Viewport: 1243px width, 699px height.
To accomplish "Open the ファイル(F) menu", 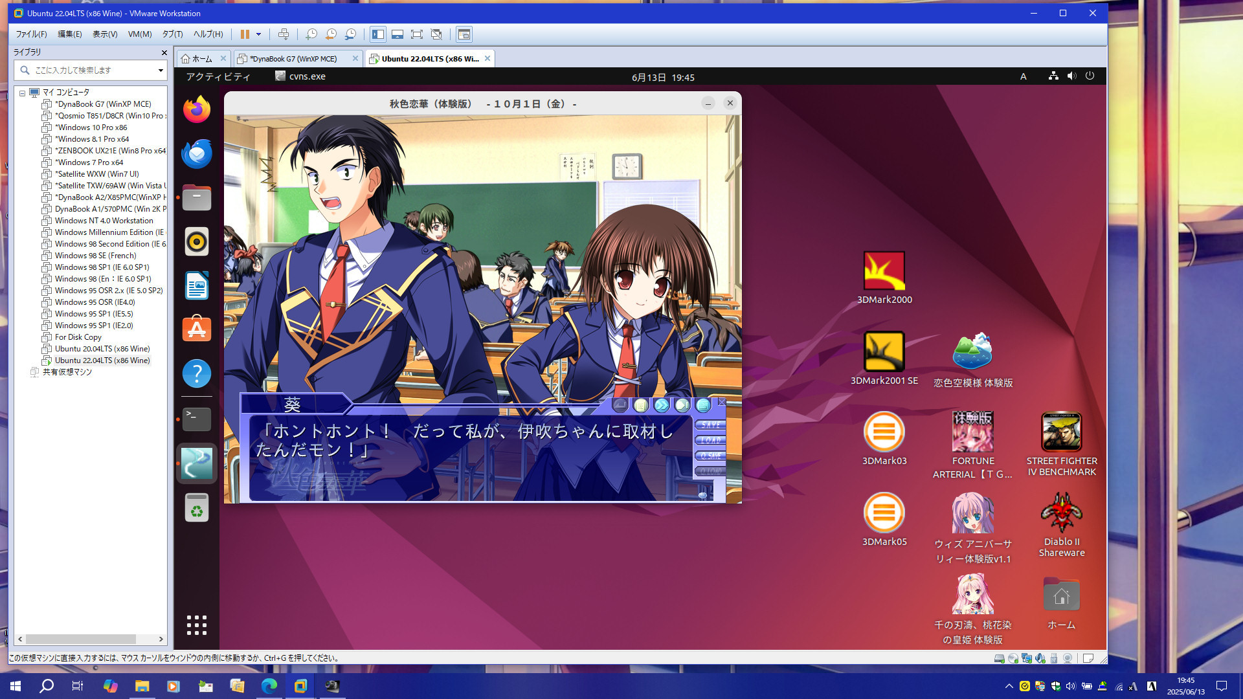I will pyautogui.click(x=31, y=34).
